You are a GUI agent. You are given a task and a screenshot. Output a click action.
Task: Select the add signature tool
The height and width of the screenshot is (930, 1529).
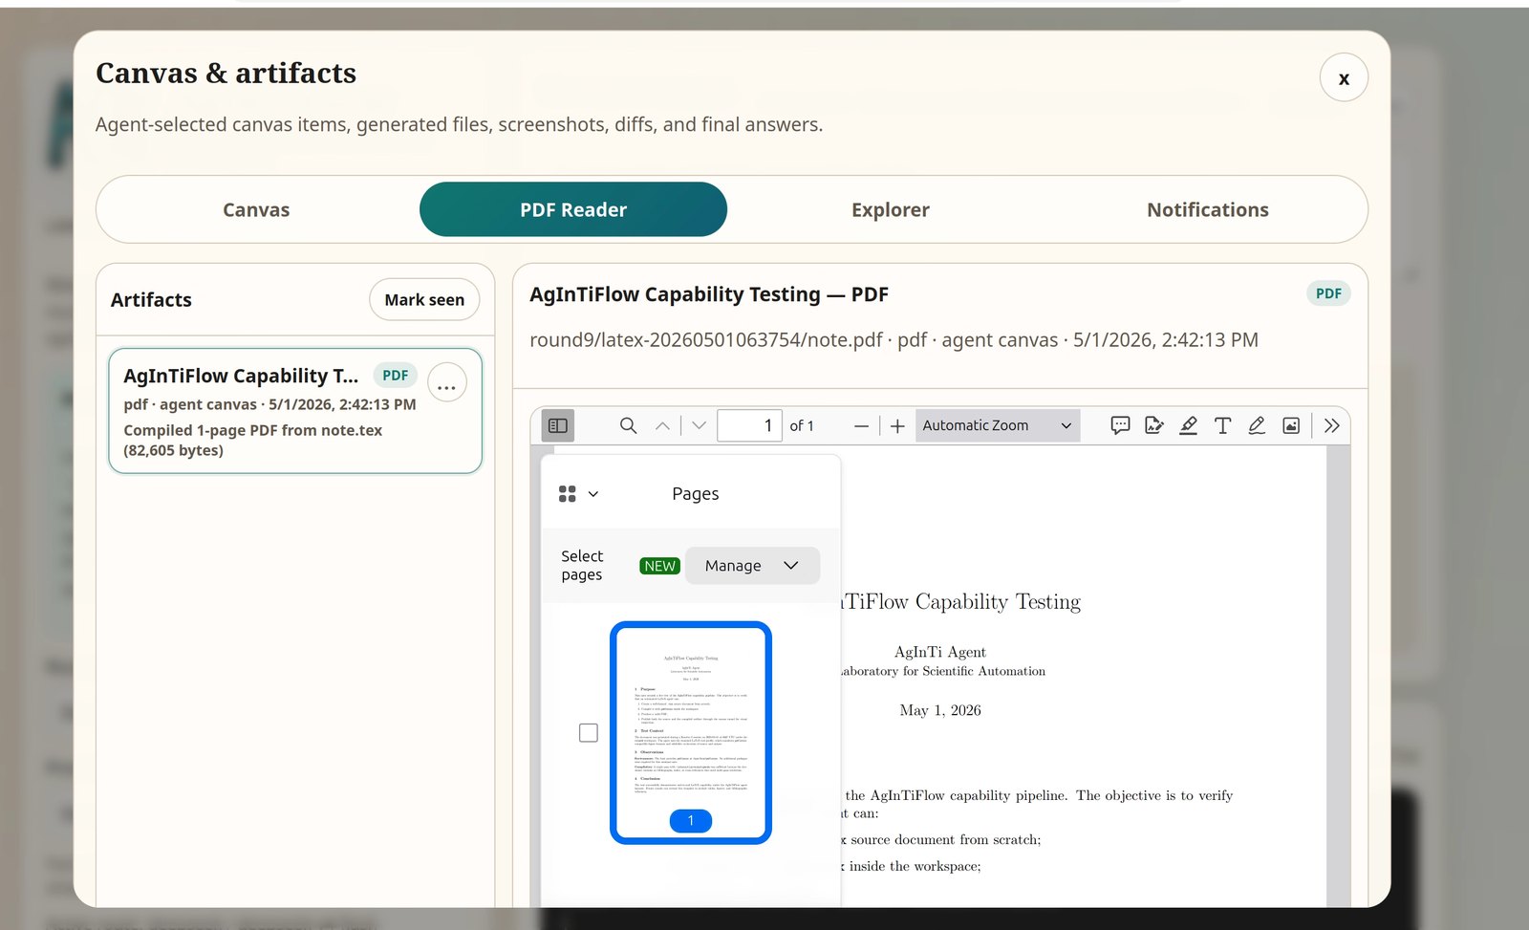1154,425
